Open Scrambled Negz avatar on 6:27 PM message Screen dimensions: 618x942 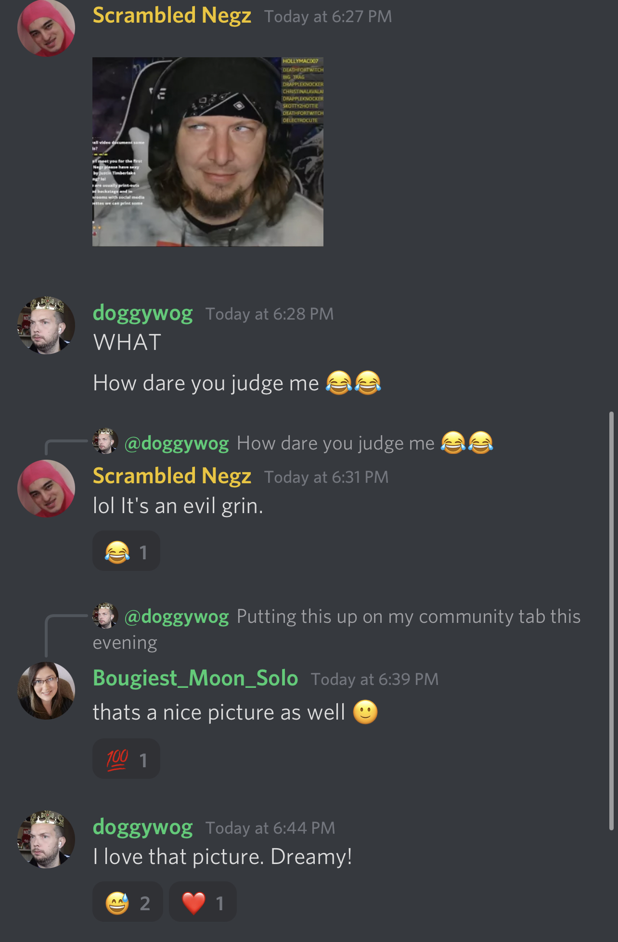click(46, 28)
